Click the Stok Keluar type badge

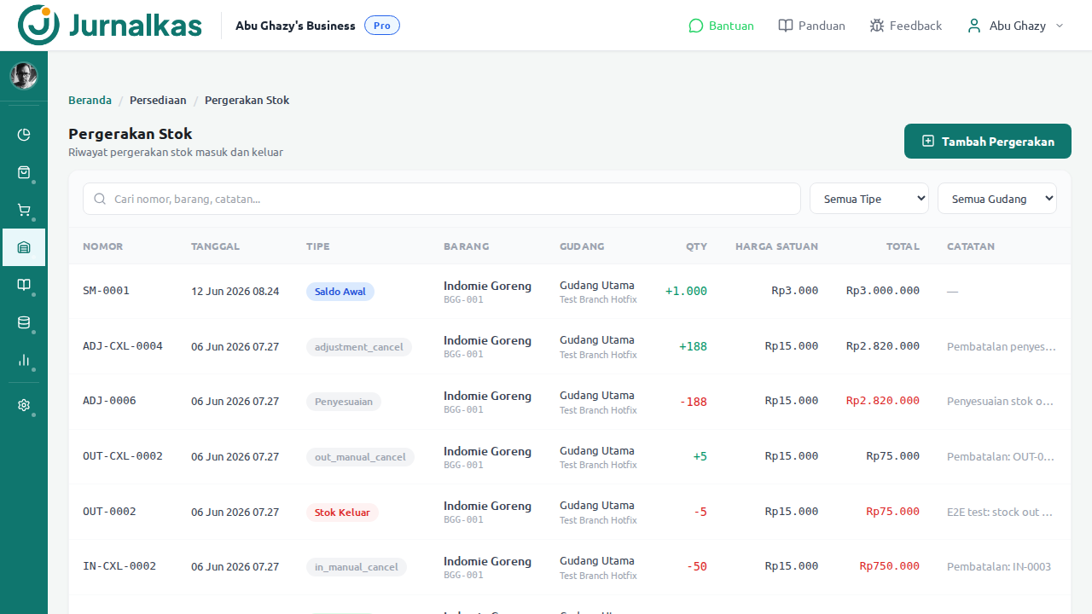tap(342, 513)
